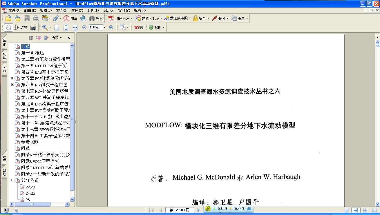Screen dimensions: 380x215
Task: Collapse the 部分公式 bookmark
Action: click(x=12, y=180)
